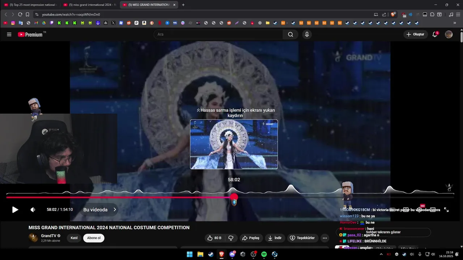Dislike the video
Screen dimensions: 463x260
pyautogui.click(x=230, y=238)
